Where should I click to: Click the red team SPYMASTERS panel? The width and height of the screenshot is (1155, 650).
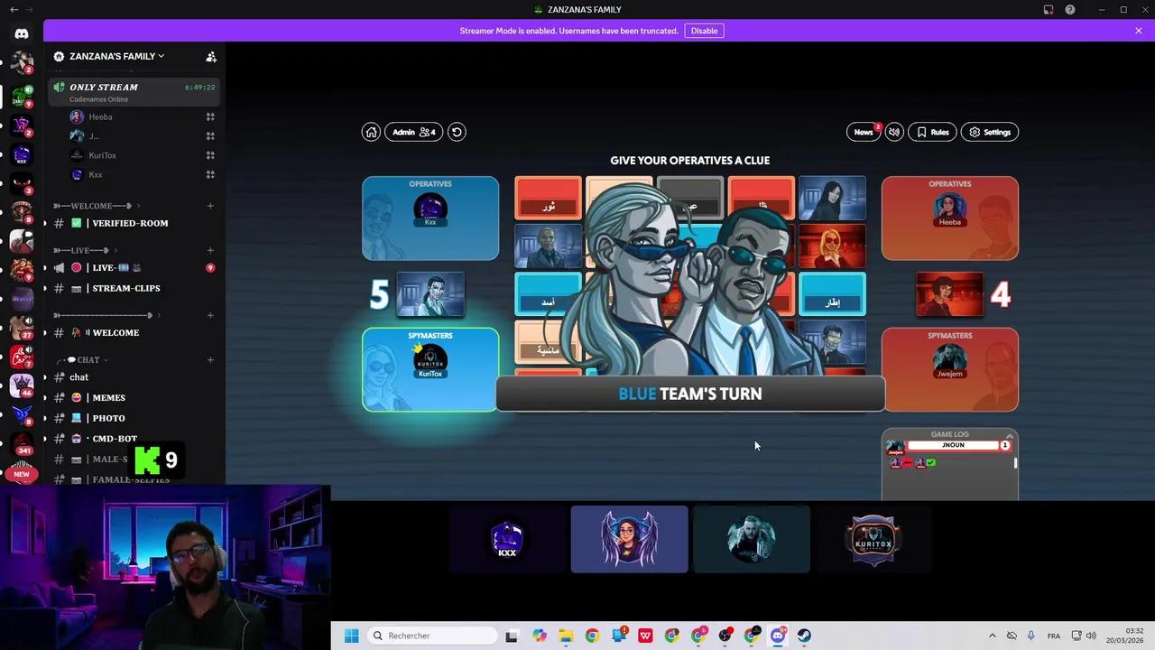coord(950,369)
